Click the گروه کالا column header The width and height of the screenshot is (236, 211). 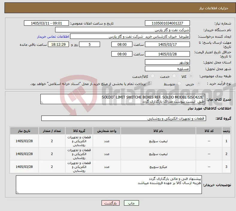click(79, 131)
